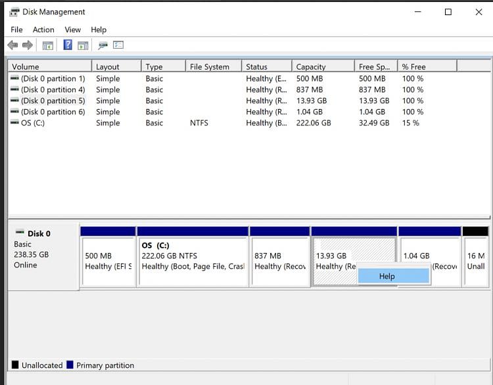Select Disk 0 partition 4 in list

tap(53, 89)
